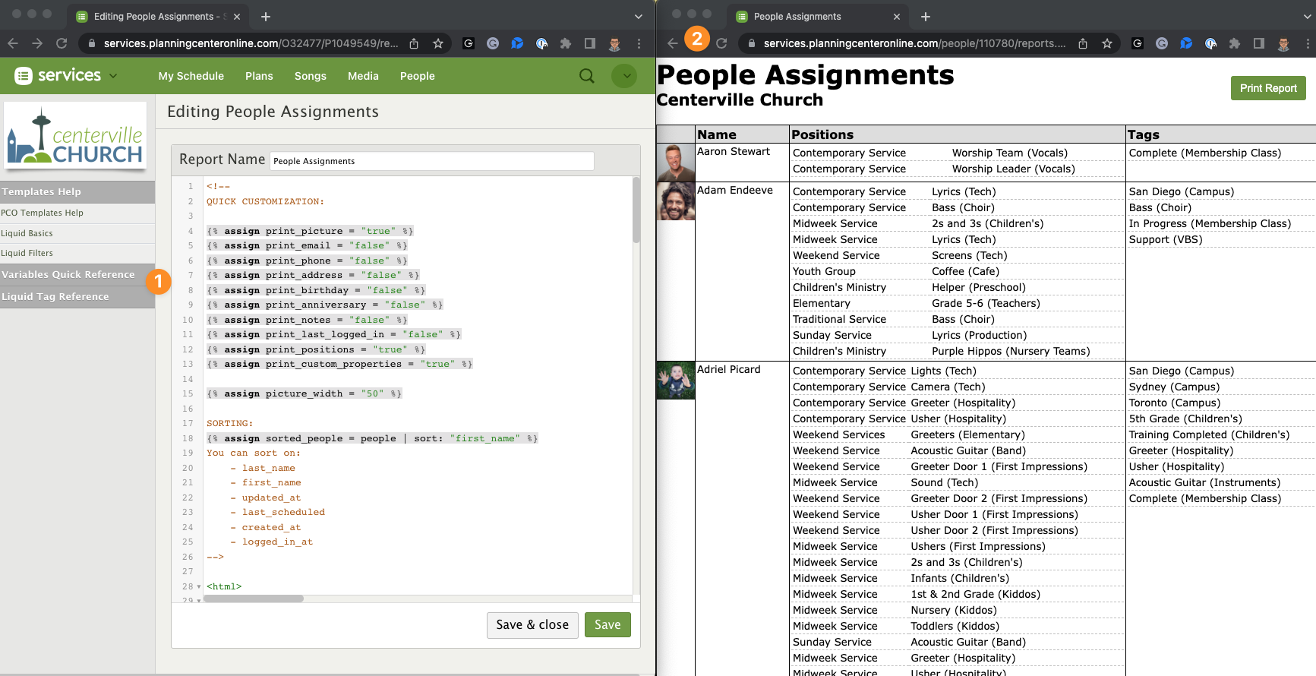1316x676 pixels.
Task: Click the Report Name input field
Action: tap(432, 161)
